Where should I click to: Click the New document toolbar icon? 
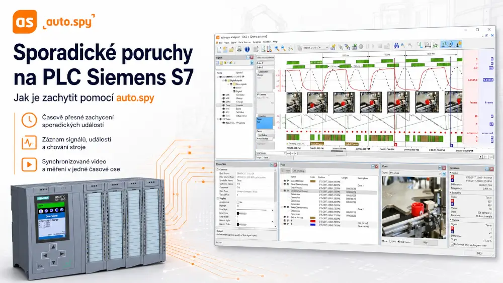219,49
